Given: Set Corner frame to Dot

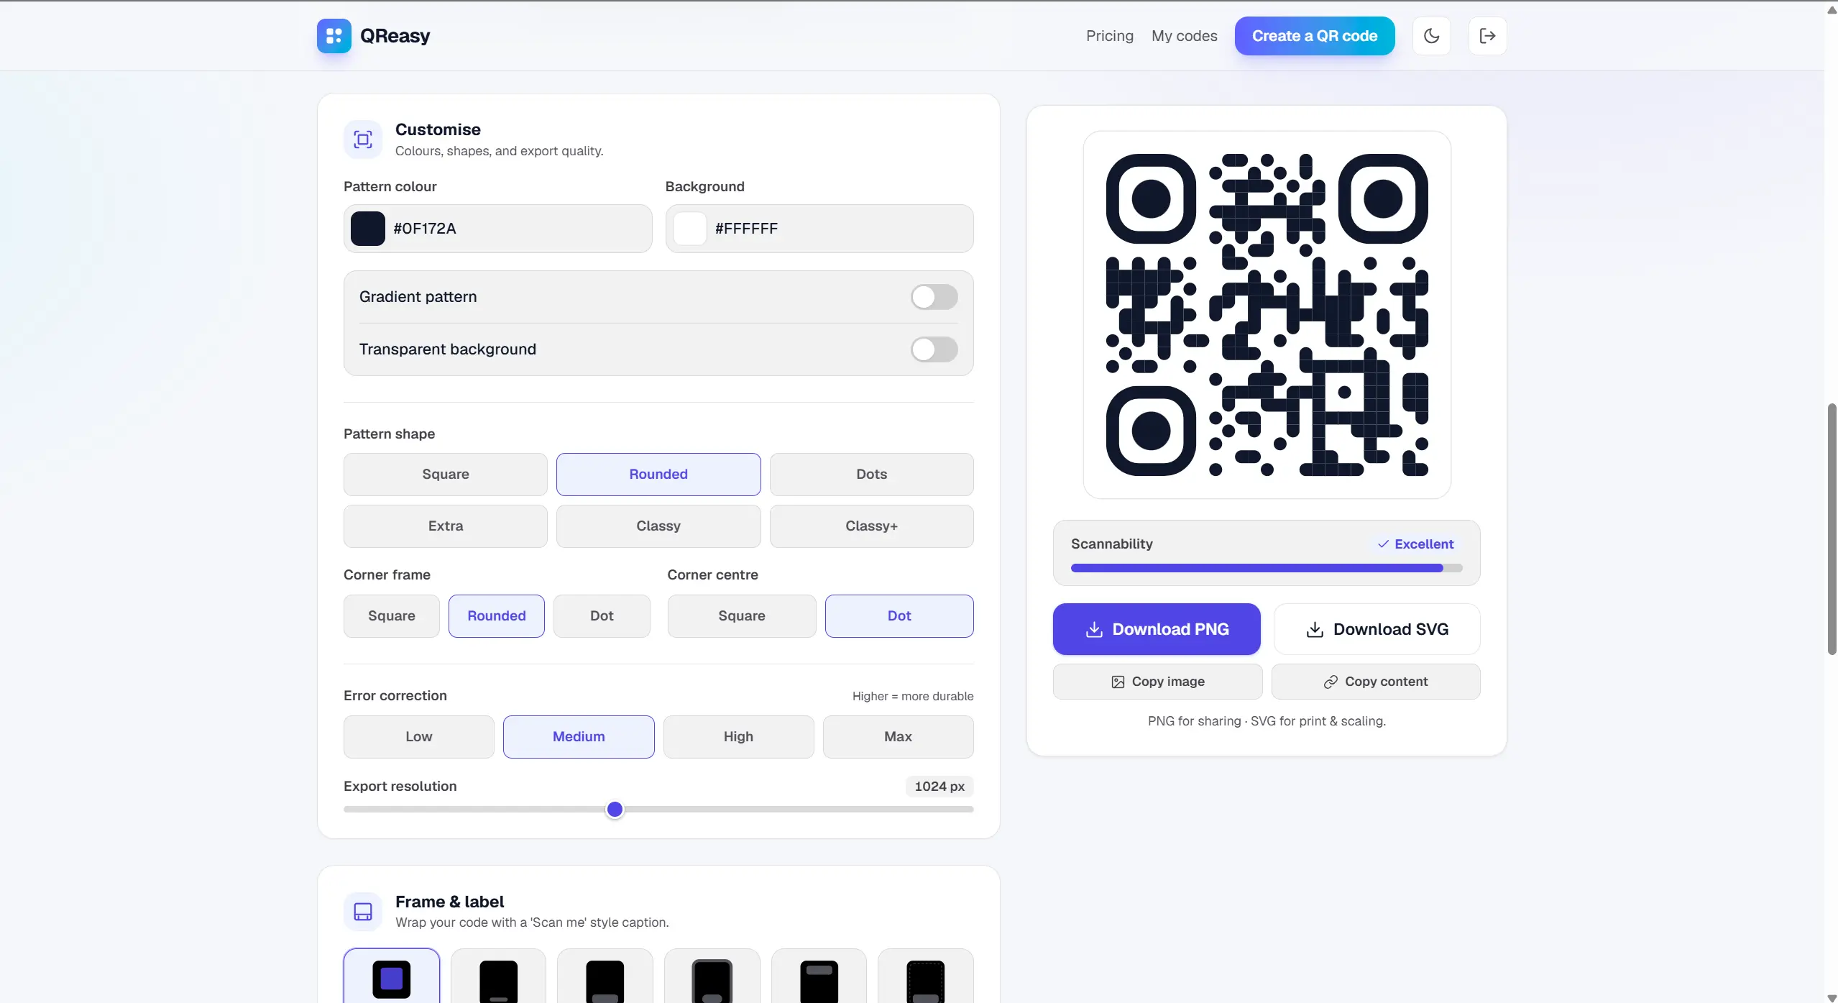Looking at the screenshot, I should click(x=602, y=616).
